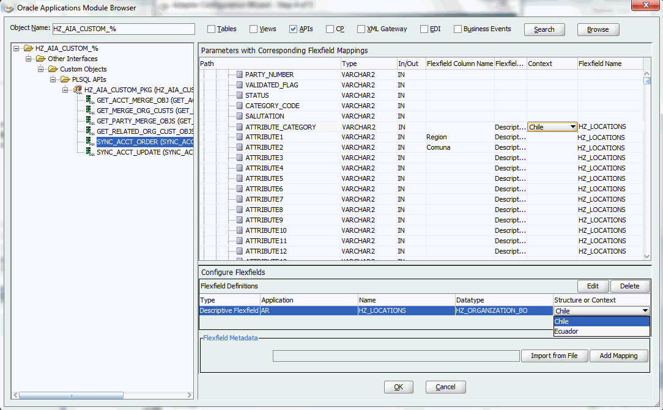
Task: Click the Other Interfaces folder icon
Action: 40,59
